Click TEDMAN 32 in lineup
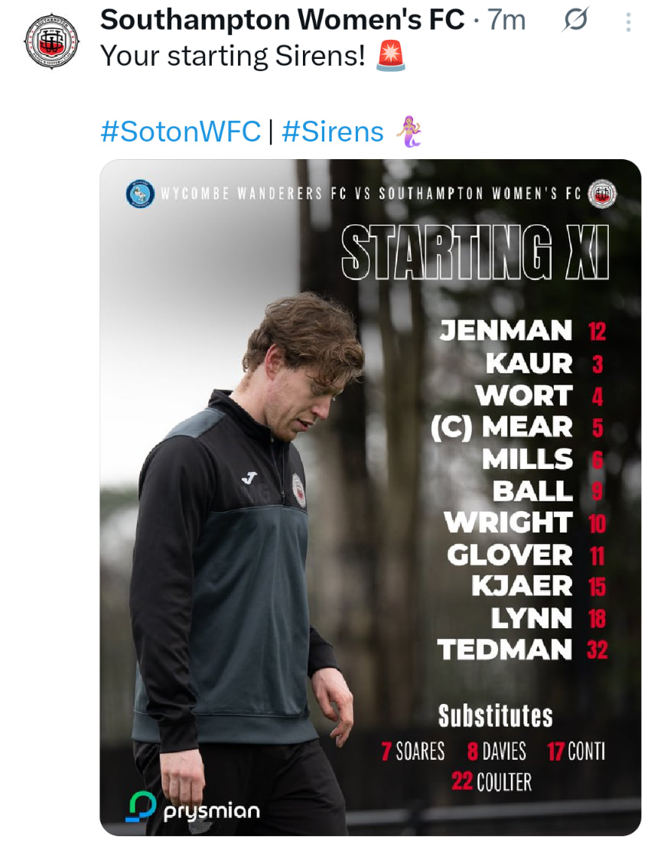Screen dimensions: 648x850 click(520, 650)
